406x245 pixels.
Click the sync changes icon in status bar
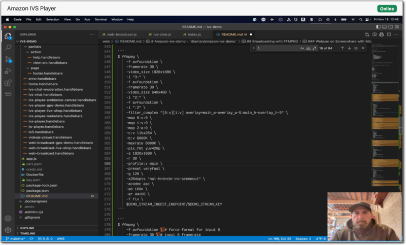pos(31,238)
